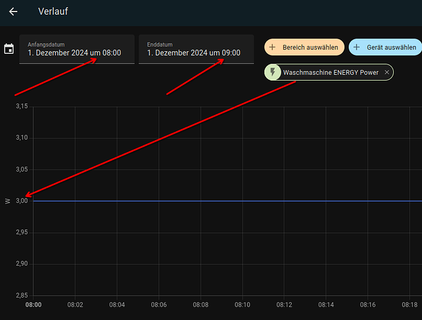Remove Waschmaschine ENERGY Power chip
The width and height of the screenshot is (422, 320).
pos(387,72)
